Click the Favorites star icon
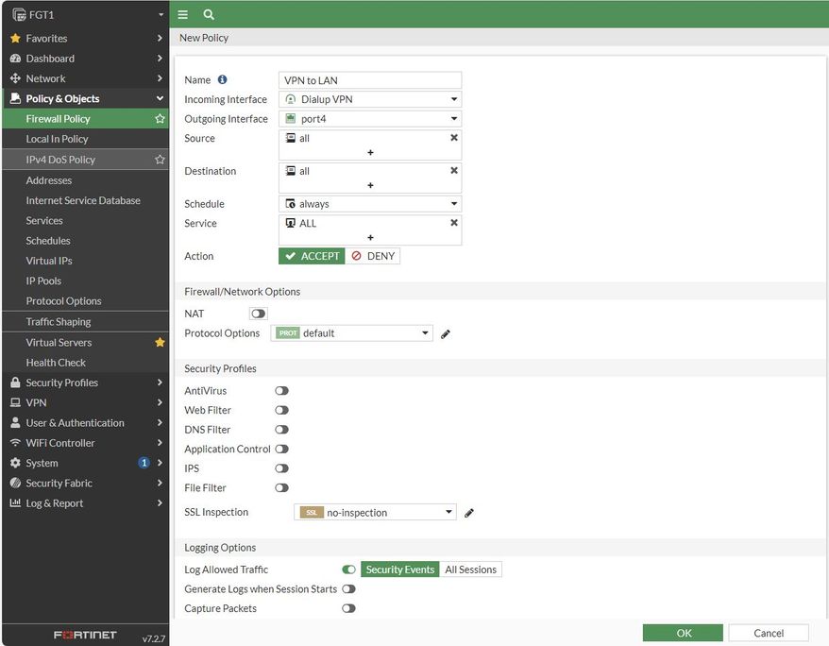Image resolution: width=829 pixels, height=646 pixels. [x=15, y=39]
